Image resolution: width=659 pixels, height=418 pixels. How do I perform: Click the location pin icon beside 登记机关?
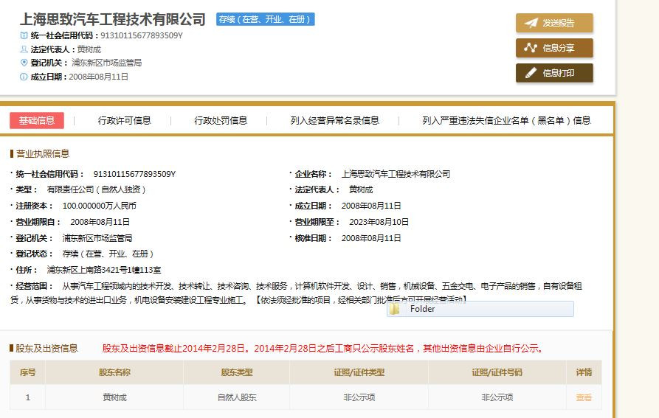[x=24, y=63]
